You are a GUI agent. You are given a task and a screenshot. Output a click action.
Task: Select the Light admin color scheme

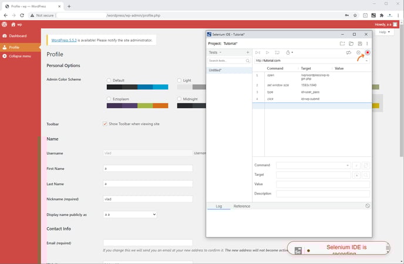[x=179, y=80]
